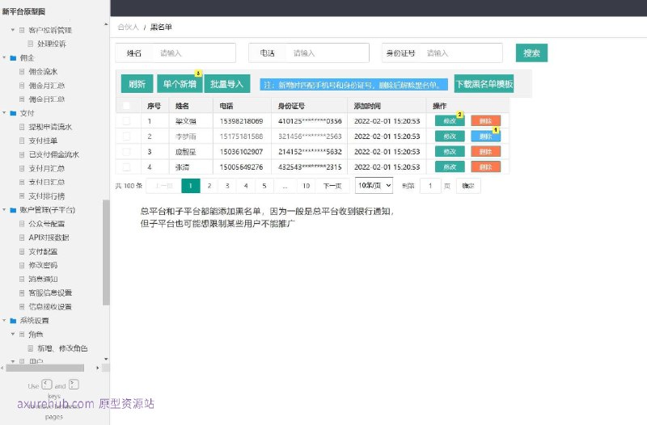Open 支付配置 page in sidebar

coord(43,251)
